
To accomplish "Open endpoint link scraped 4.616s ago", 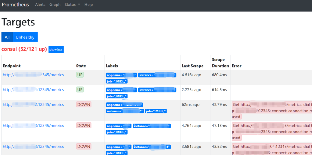I will point(33,75).
